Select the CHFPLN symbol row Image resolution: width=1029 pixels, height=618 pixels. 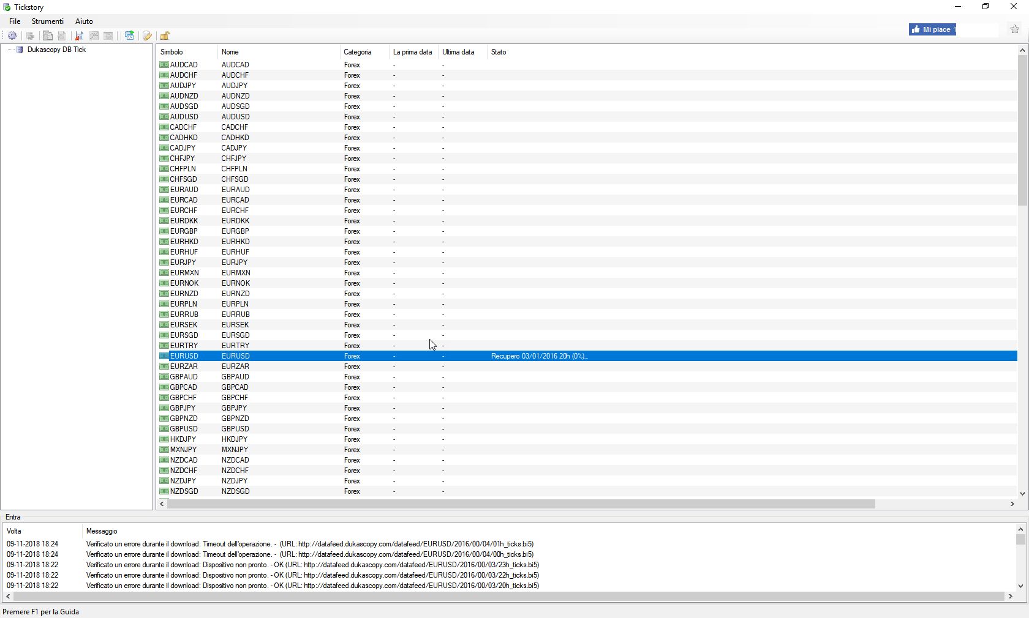click(x=183, y=169)
